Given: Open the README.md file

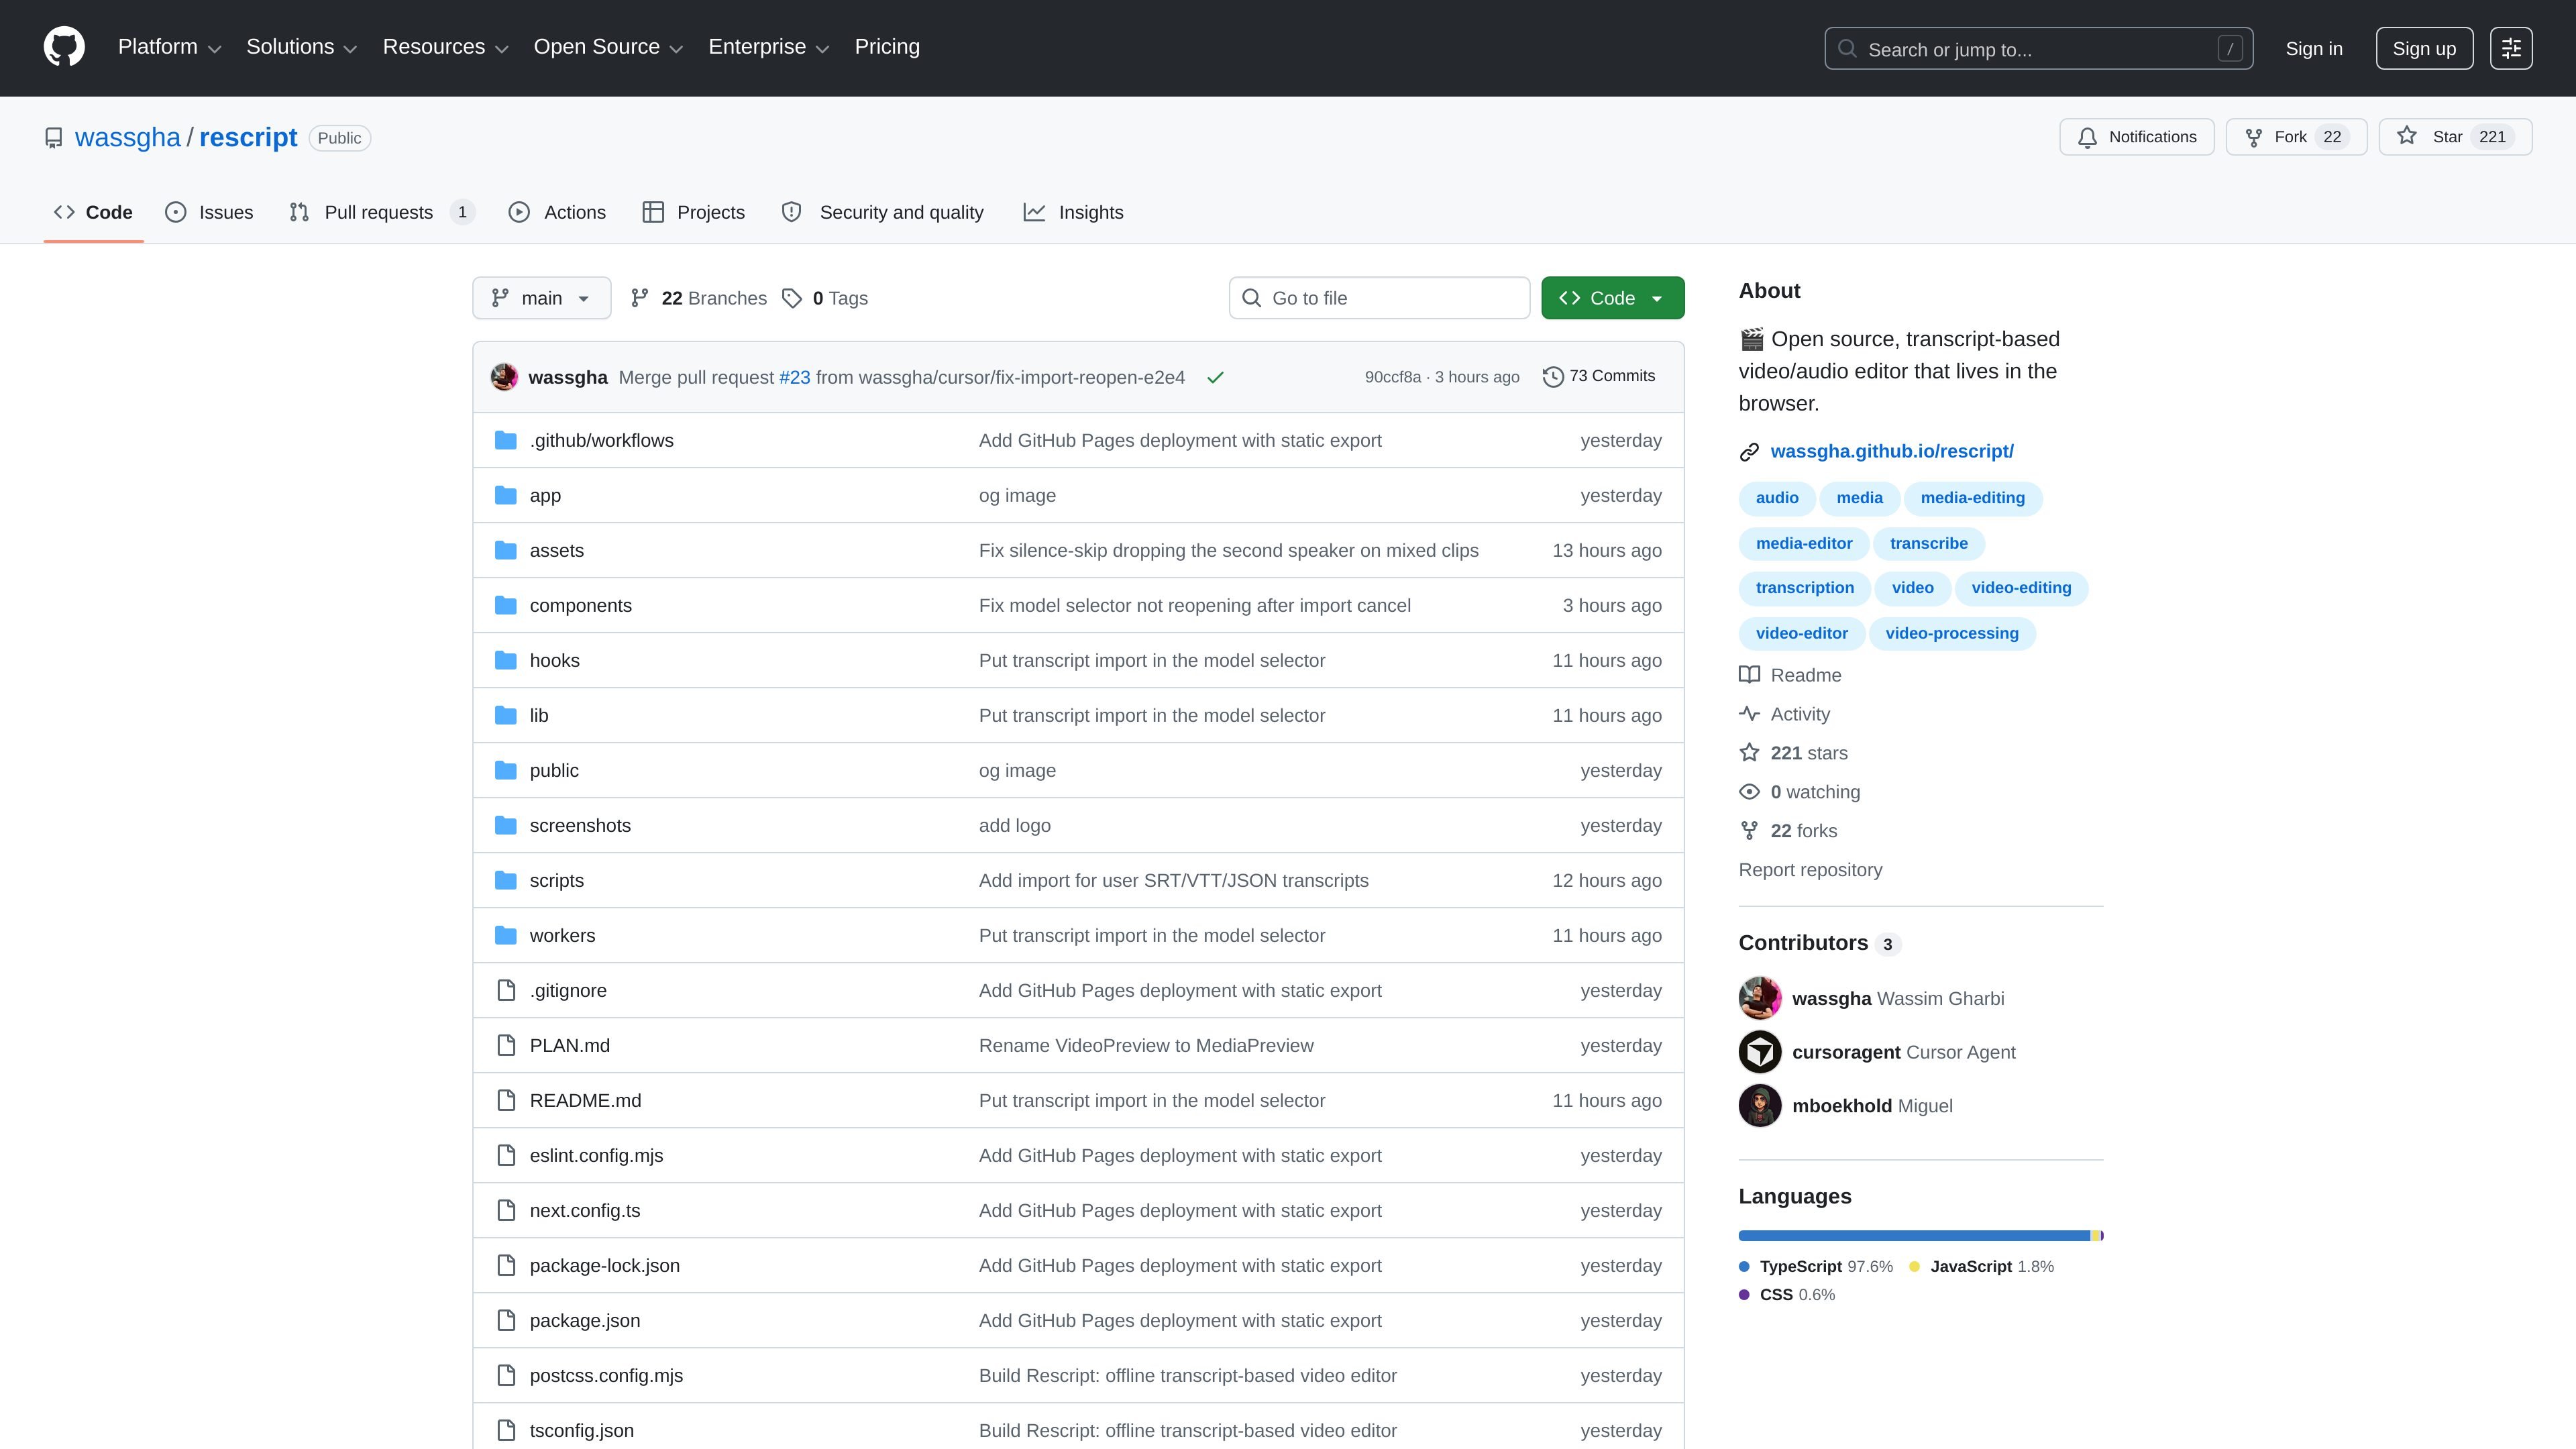Looking at the screenshot, I should click(585, 1100).
